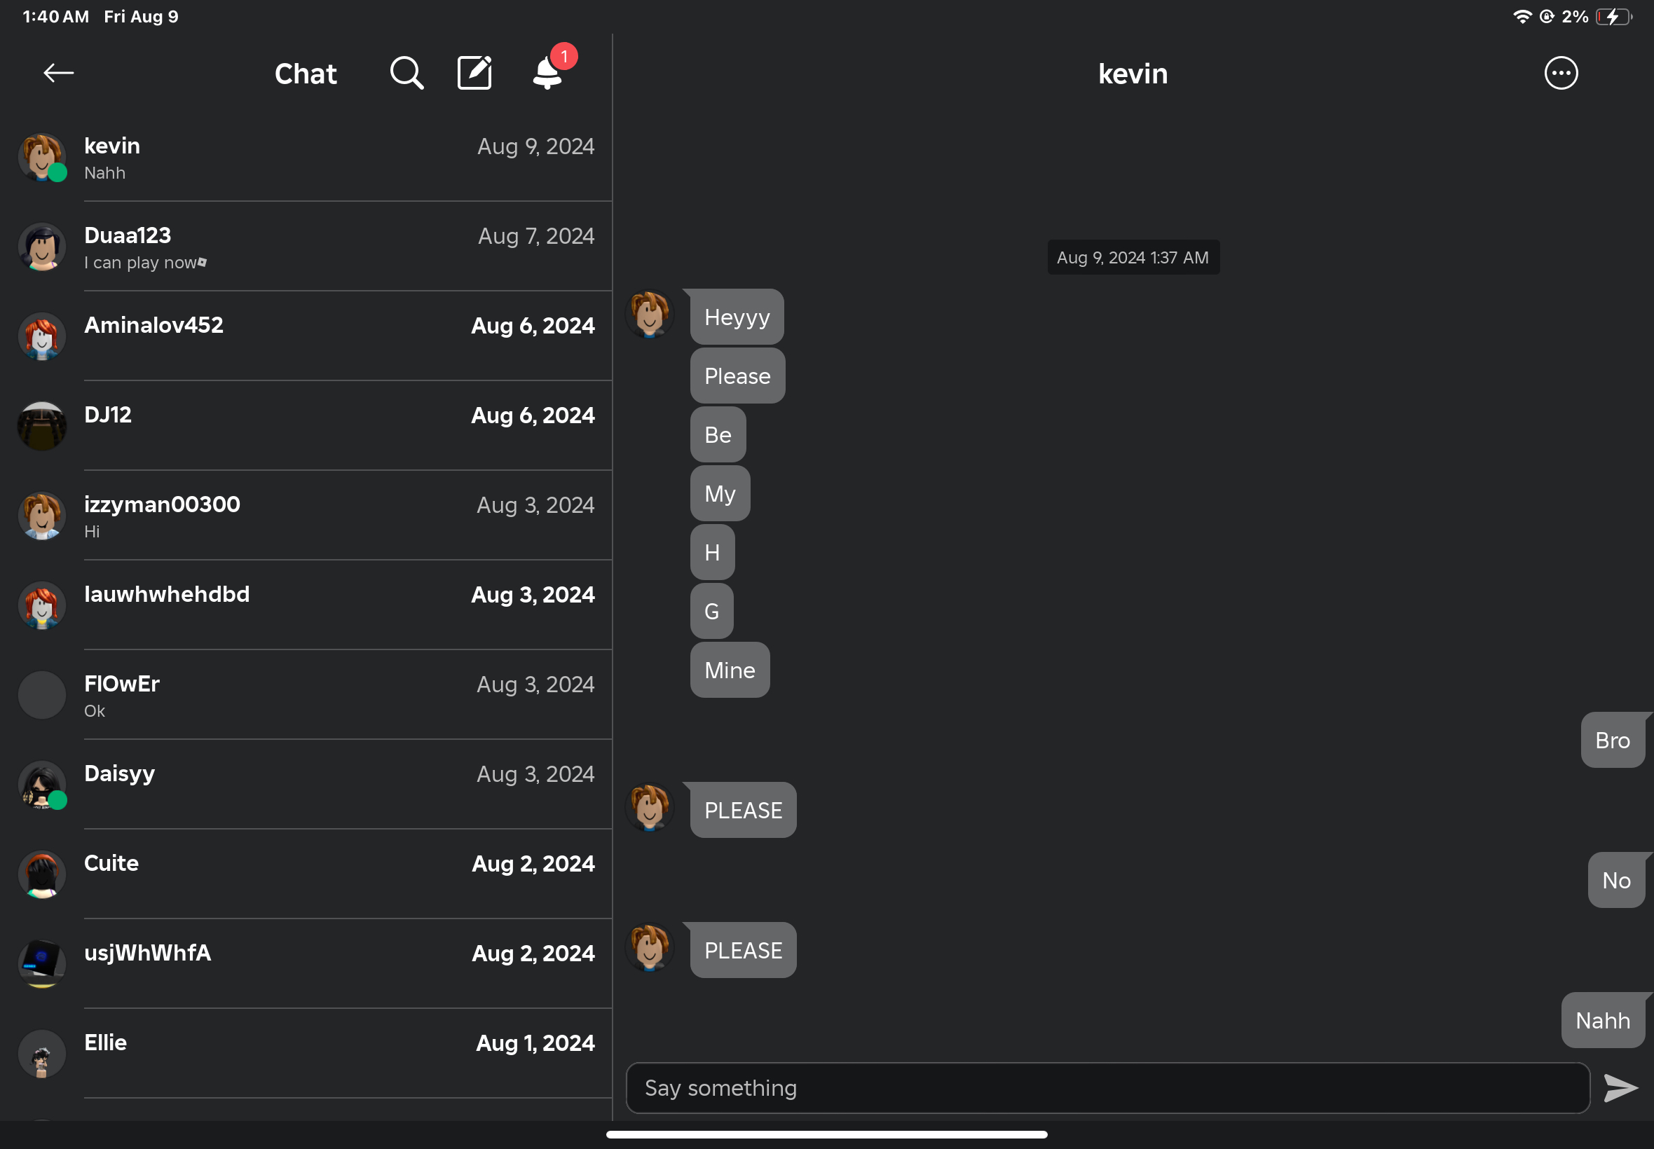Screen dimensions: 1654x1149
Task: Click Cuite's avatar thumbnail
Action: click(42, 874)
